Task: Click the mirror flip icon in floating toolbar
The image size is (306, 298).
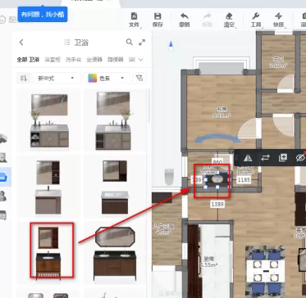Action: click(248, 158)
